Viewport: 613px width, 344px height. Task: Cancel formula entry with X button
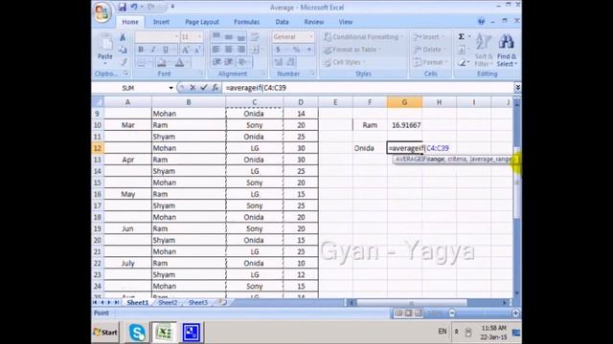click(193, 88)
